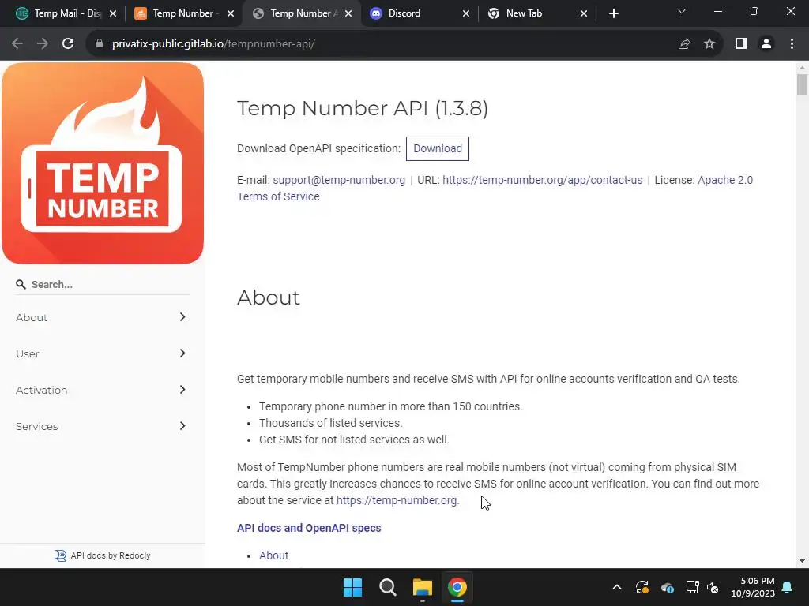809x606 pixels.
Task: Open Windows taskbar search
Action: coord(387,587)
